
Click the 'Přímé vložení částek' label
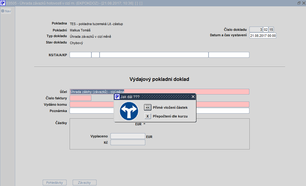[x=170, y=107]
